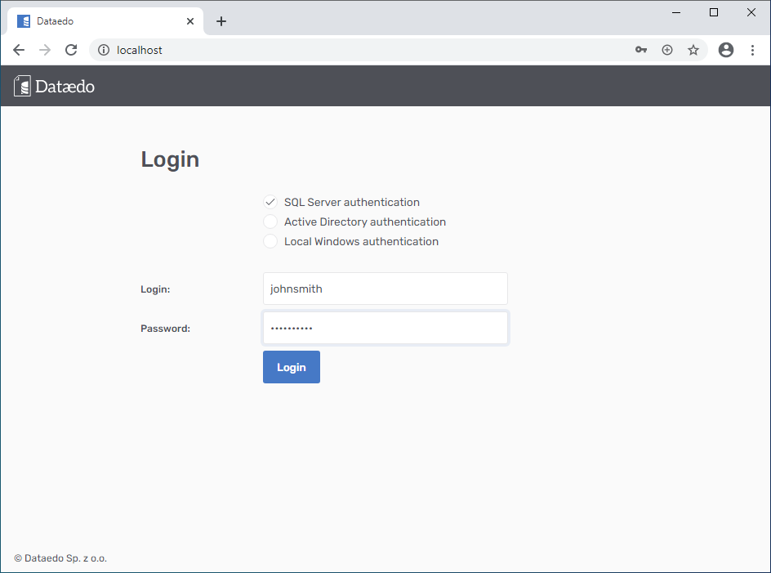Click the Dataedo logo in header
This screenshot has height=573, width=771.
[x=54, y=86]
